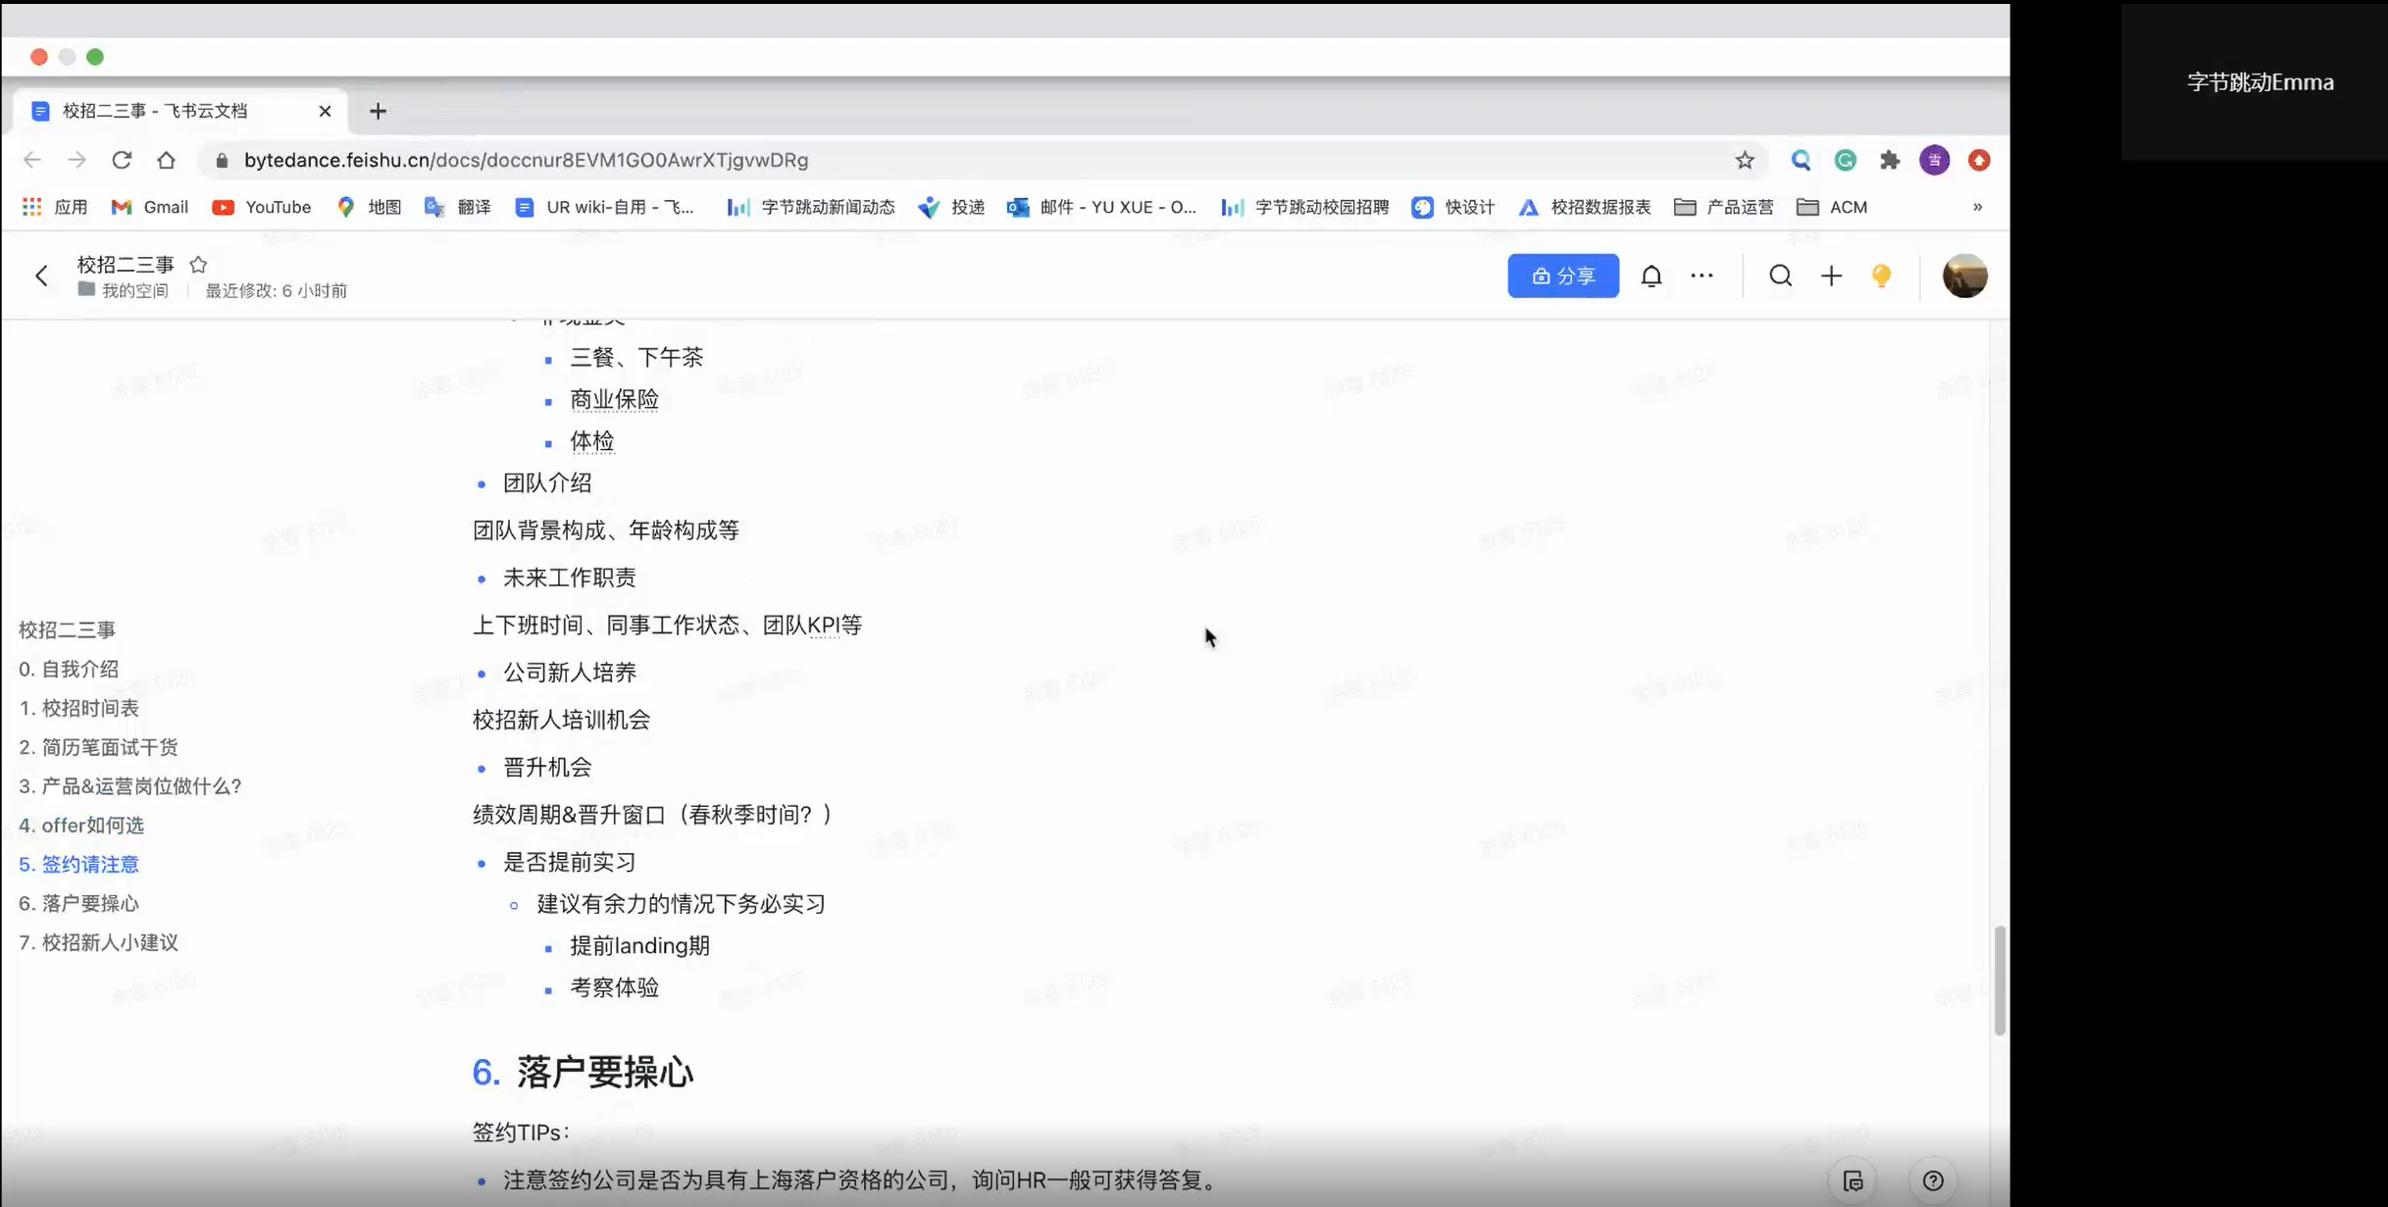2388x1207 pixels.
Task: Open the magnifier extension icon in toolbar
Action: tap(1801, 160)
